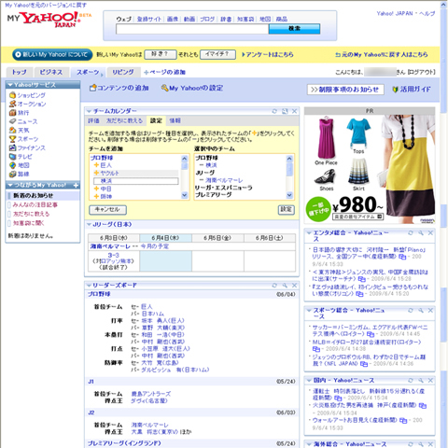
Task: Toggle the 友だちに教える checkbox in sidebar
Action: 9,214
